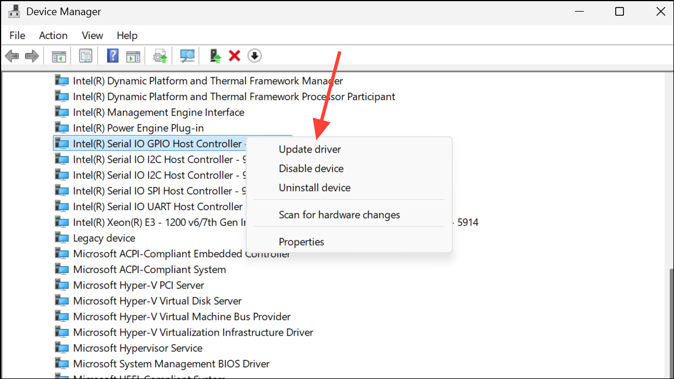674x379 pixels.
Task: Choose Properties from the context menu
Action: pyautogui.click(x=301, y=242)
